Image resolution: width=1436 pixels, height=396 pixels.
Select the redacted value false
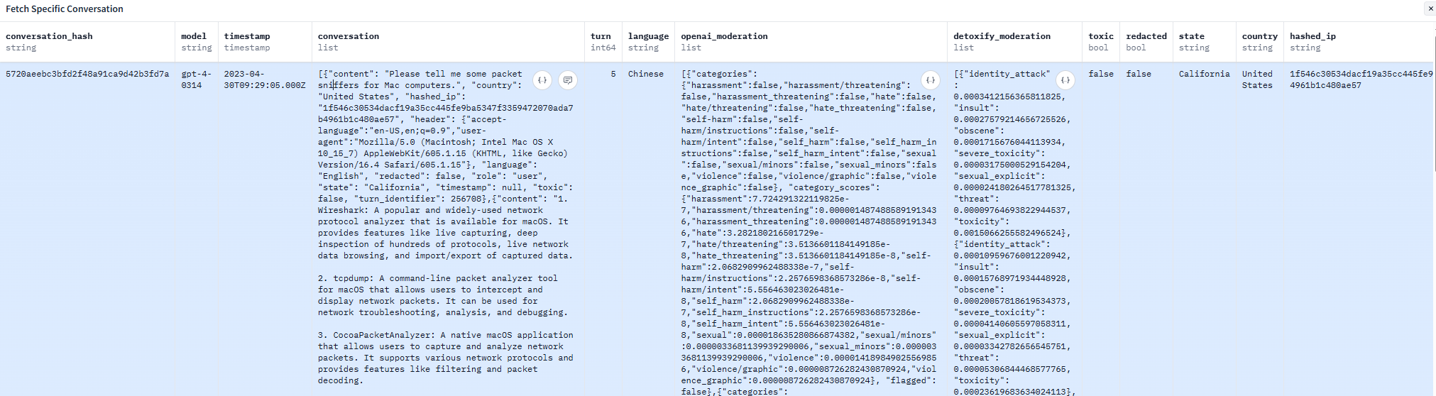tap(1139, 74)
